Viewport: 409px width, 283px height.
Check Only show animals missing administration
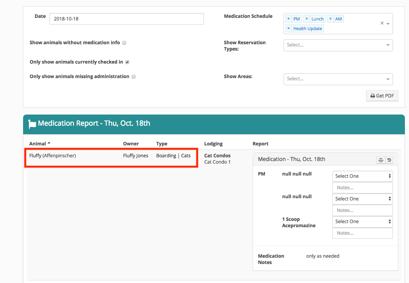[x=133, y=76]
